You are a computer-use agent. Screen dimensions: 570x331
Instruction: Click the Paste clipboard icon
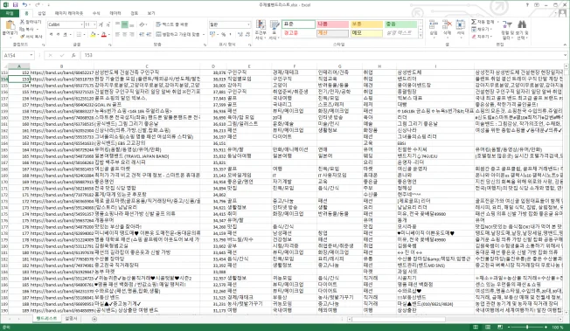10,26
